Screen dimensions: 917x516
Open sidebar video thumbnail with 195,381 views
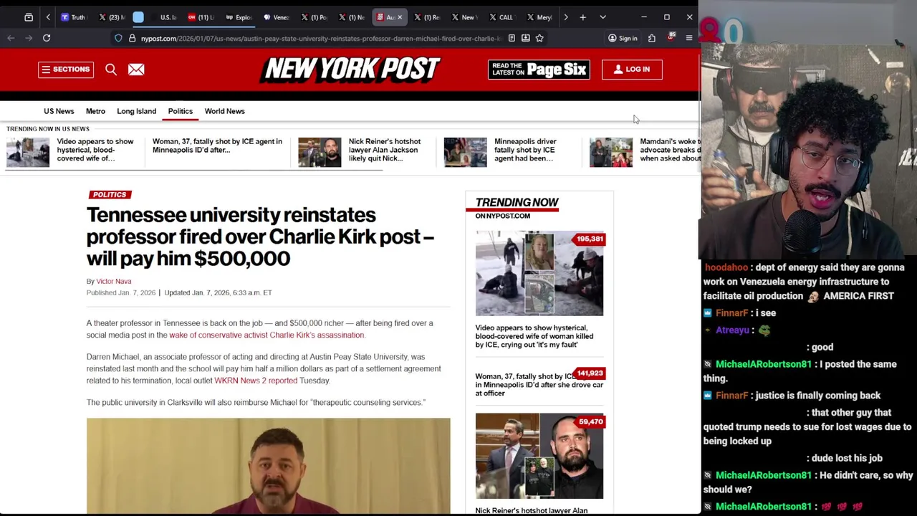(539, 273)
